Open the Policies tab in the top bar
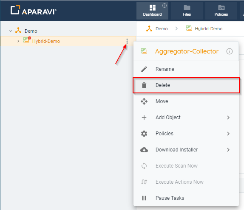 [221, 11]
